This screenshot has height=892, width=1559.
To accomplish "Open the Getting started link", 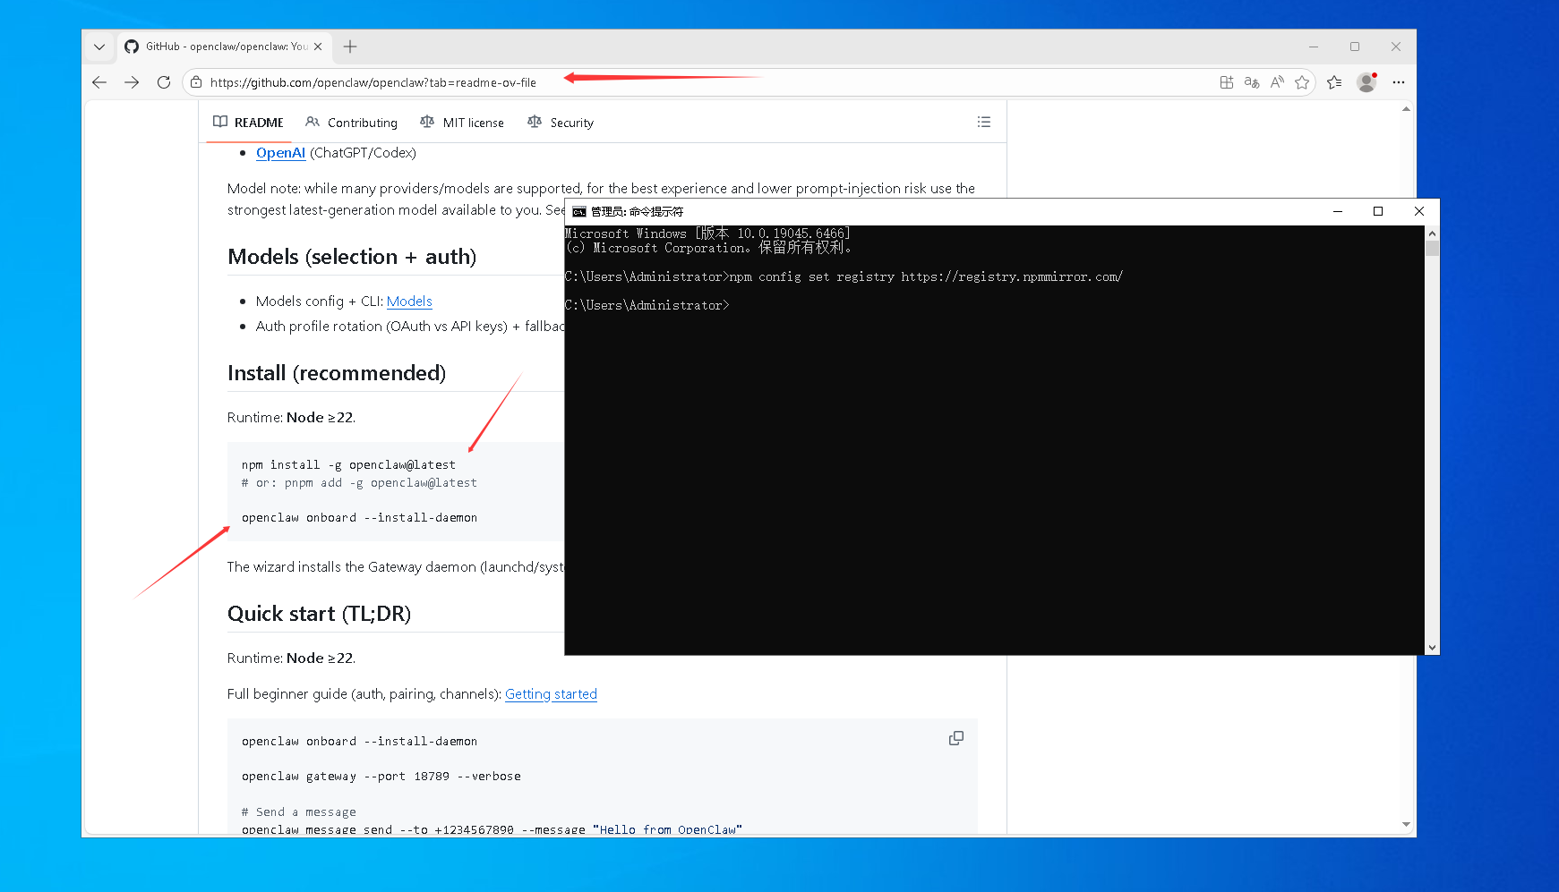I will click(551, 694).
